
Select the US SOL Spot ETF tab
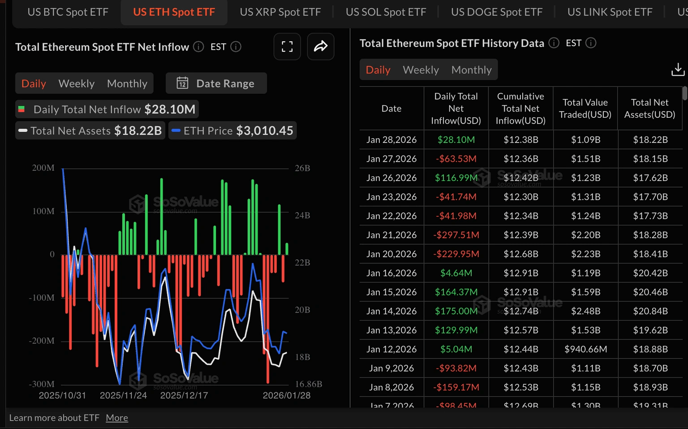click(386, 12)
